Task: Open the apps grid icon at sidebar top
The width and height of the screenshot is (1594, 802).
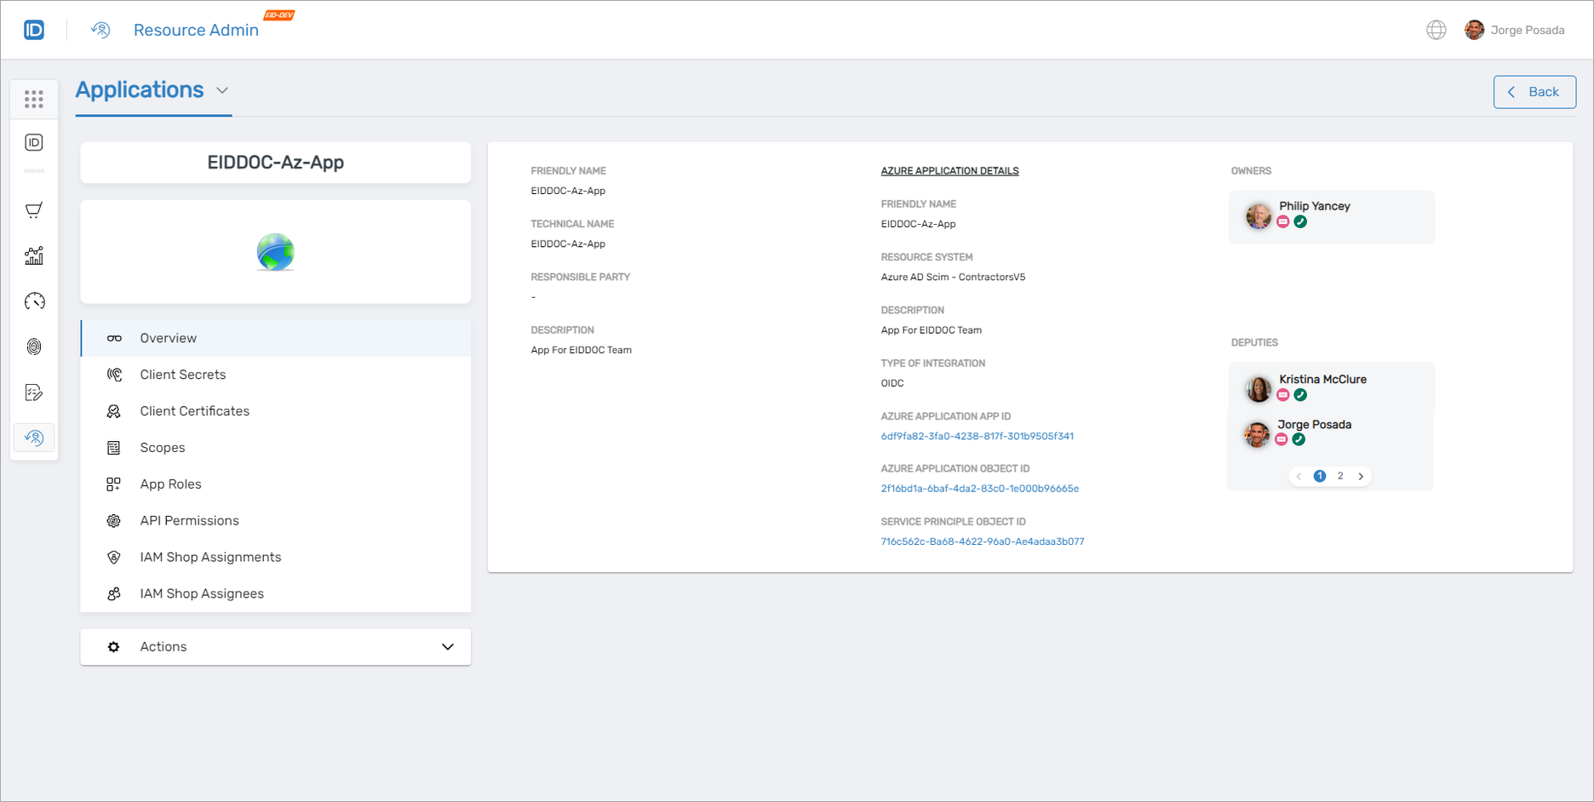Action: tap(33, 99)
